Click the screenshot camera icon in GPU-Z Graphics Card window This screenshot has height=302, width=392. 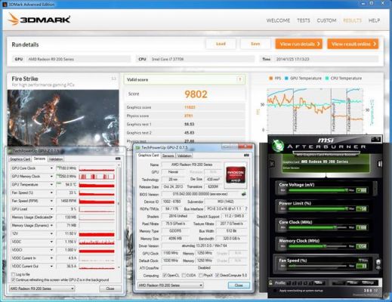[246, 156]
